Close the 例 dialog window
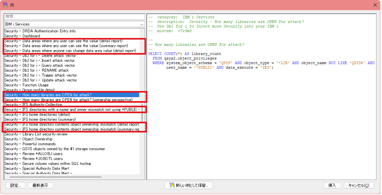The image size is (382, 195). tap(375, 5)
